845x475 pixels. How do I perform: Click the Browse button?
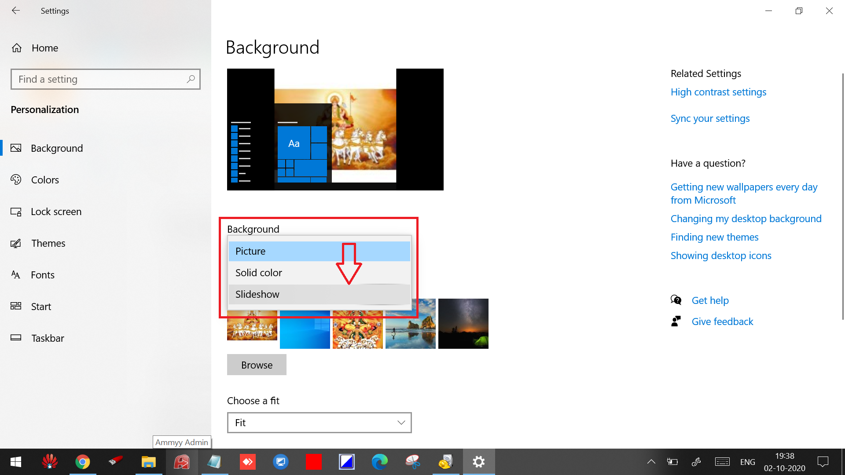(257, 365)
